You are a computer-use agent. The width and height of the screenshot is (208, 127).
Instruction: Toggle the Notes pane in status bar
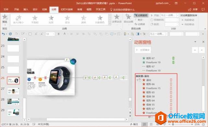[134, 124]
